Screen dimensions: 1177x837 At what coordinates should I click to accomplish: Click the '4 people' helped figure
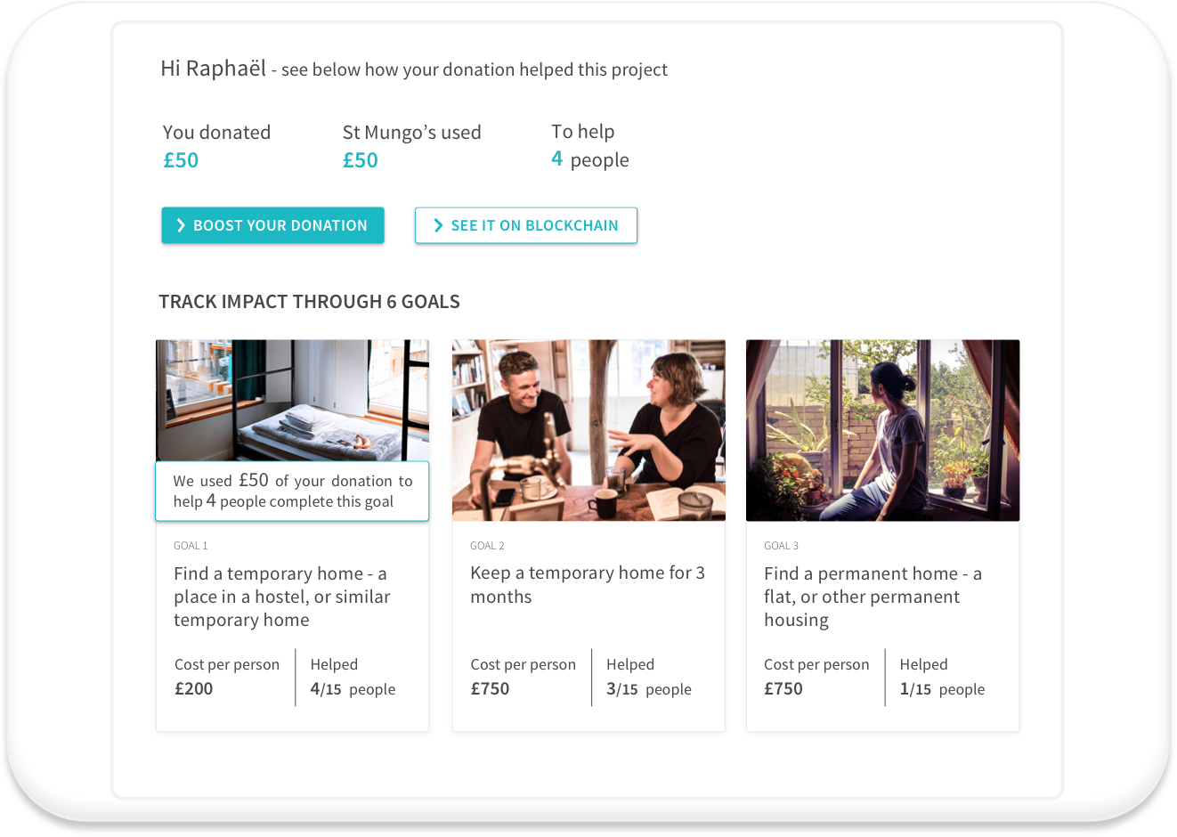tap(590, 159)
